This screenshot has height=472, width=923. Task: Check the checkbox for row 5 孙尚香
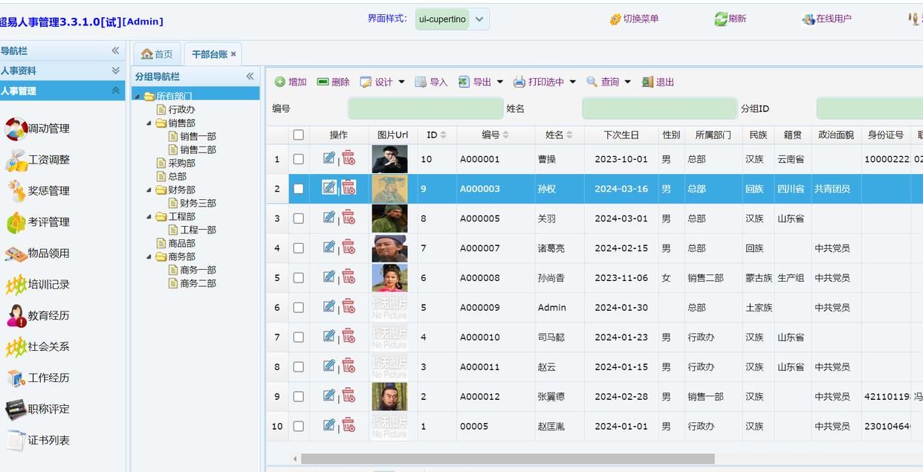pos(299,278)
